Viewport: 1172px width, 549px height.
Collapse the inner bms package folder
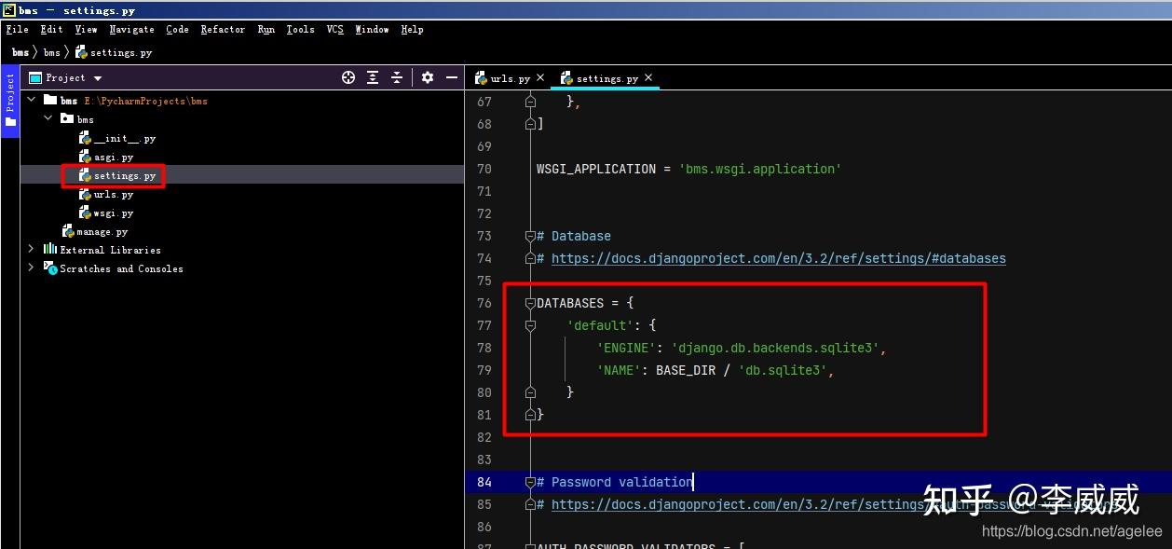coord(48,119)
